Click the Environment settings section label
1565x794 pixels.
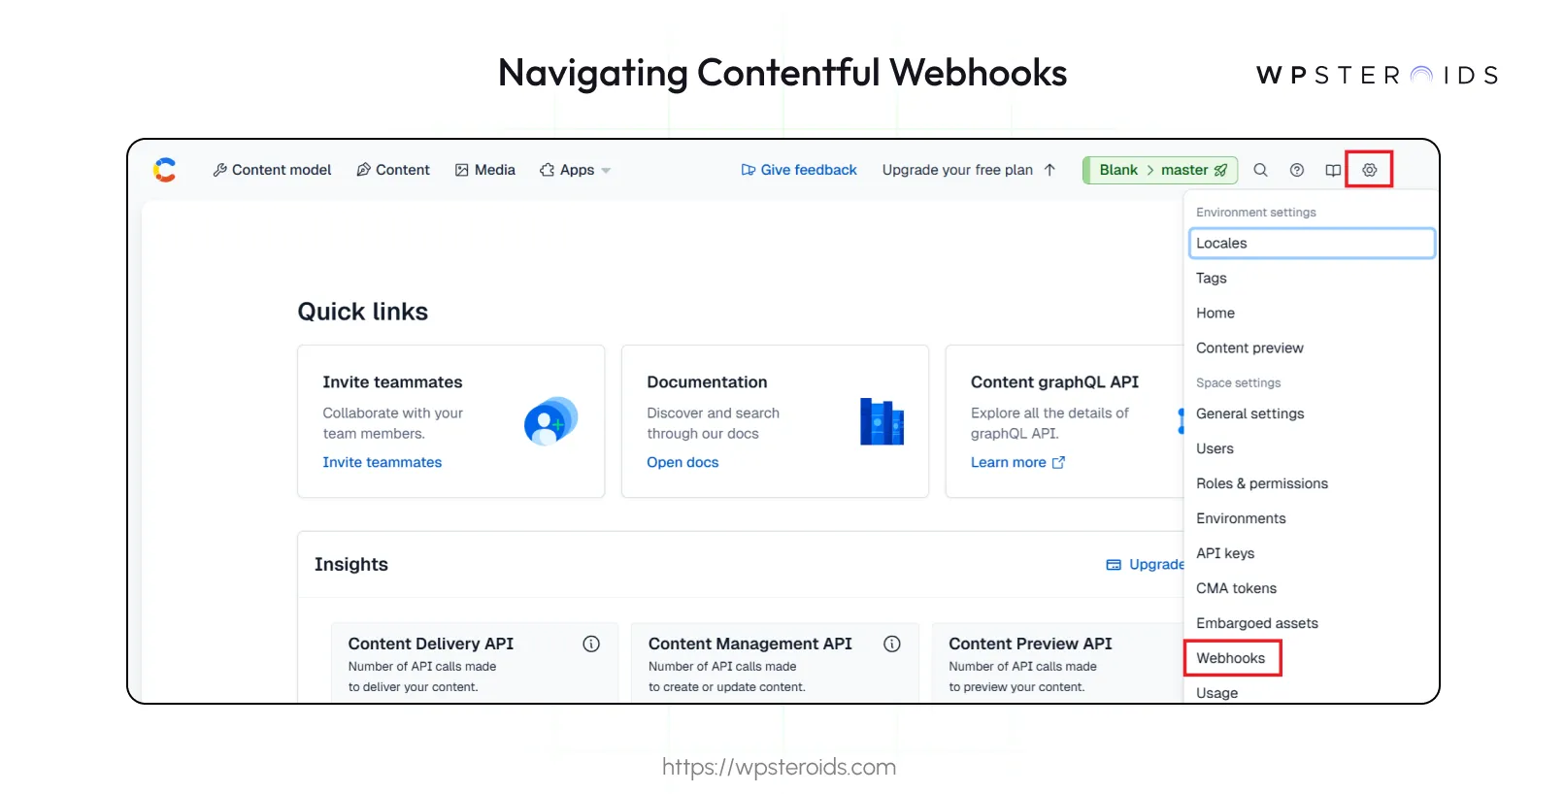[1256, 212]
